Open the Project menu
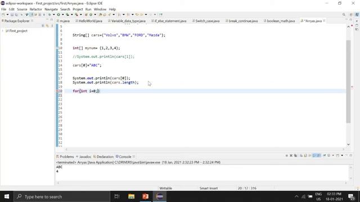Viewport: 360px width, 202px height. point(78,9)
